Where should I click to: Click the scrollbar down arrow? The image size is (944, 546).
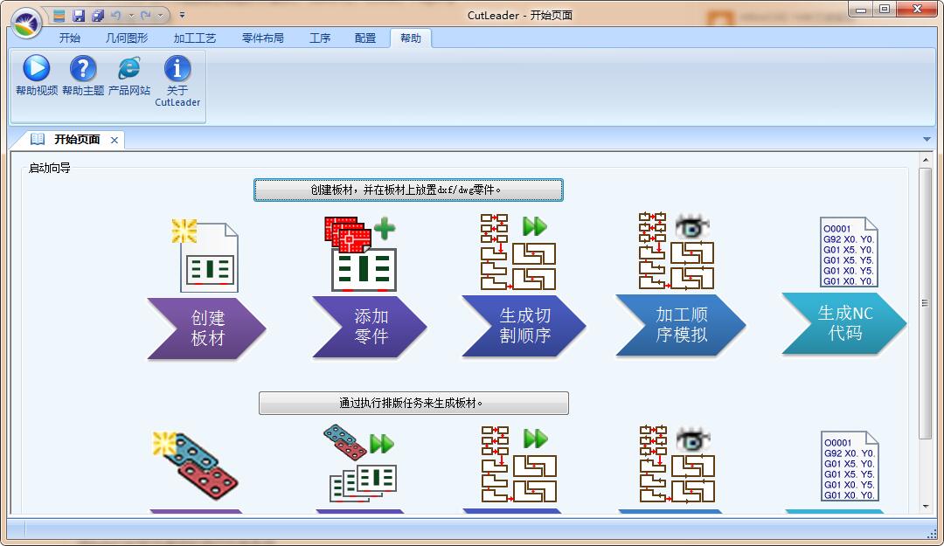point(926,507)
